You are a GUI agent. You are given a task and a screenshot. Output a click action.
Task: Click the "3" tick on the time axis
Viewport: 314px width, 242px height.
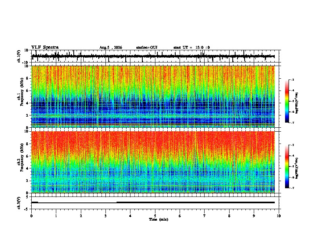(x=105, y=216)
